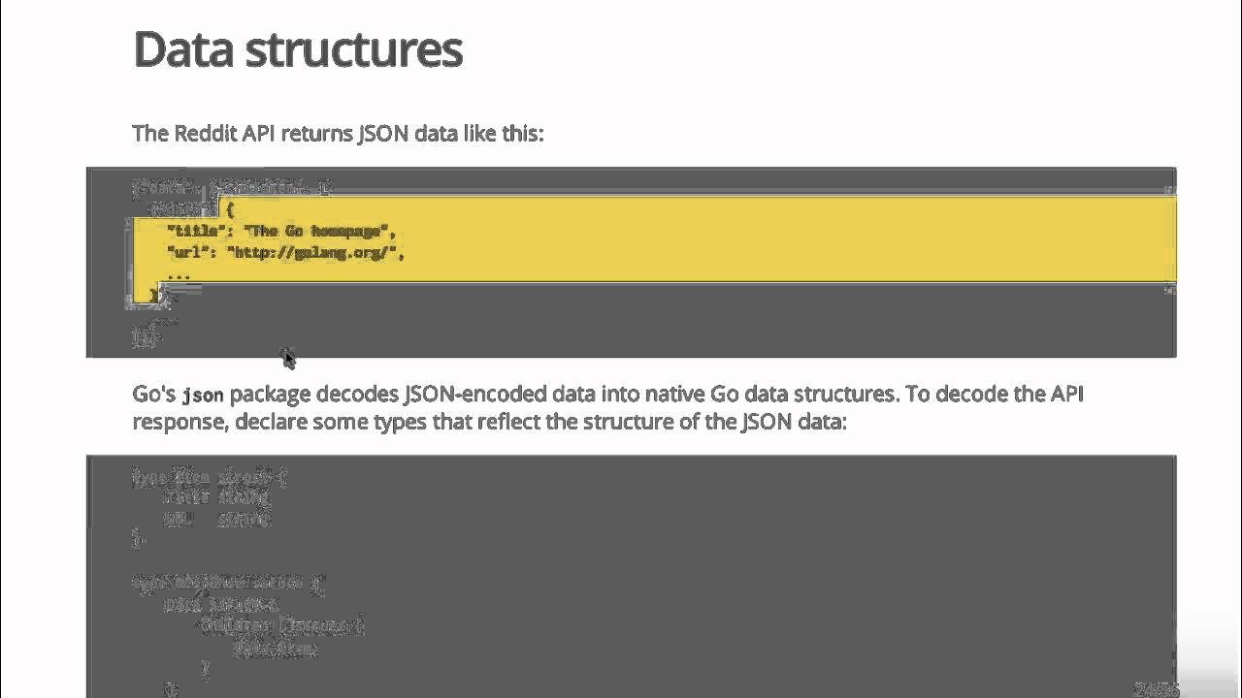Click closing brace ending the highlighted JSON

[155, 295]
